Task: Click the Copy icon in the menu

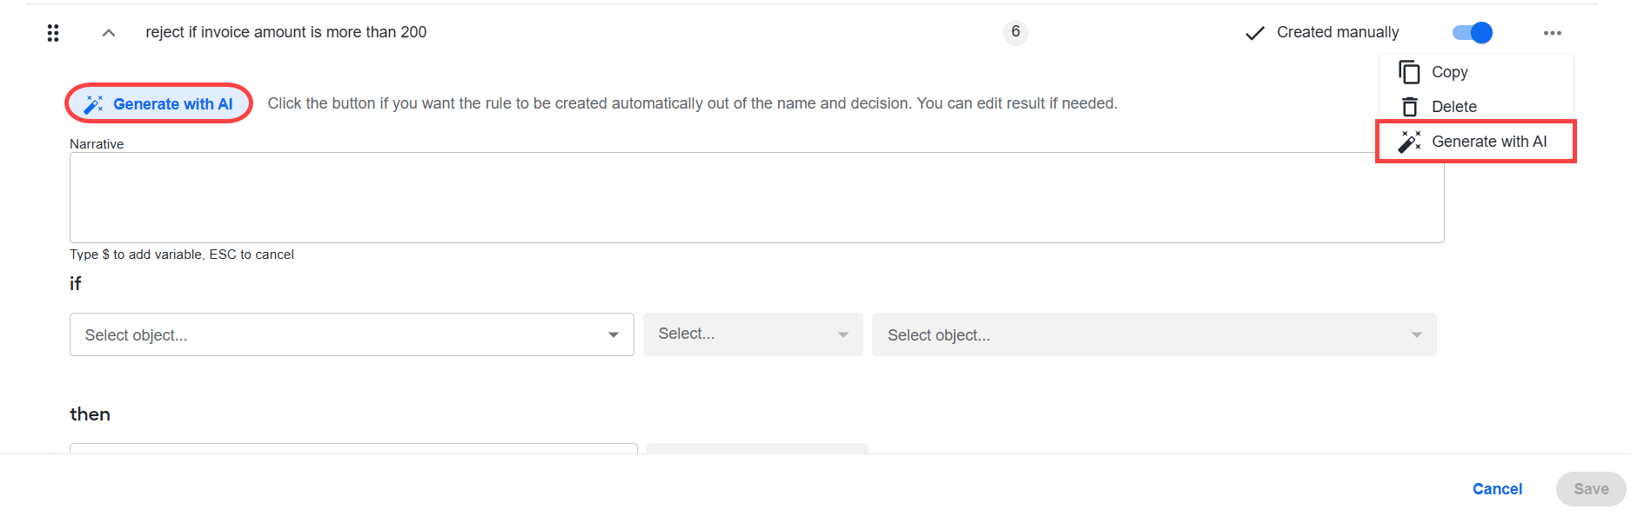Action: click(x=1409, y=72)
